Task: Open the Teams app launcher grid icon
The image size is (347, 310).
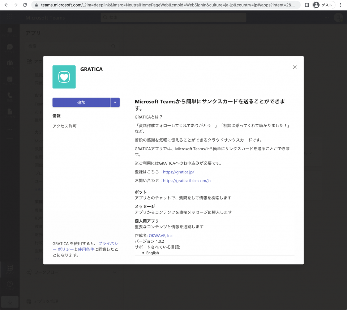Action: click(10, 17)
